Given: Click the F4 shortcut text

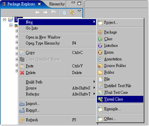Looking at the screenshot, I should coord(74,43).
